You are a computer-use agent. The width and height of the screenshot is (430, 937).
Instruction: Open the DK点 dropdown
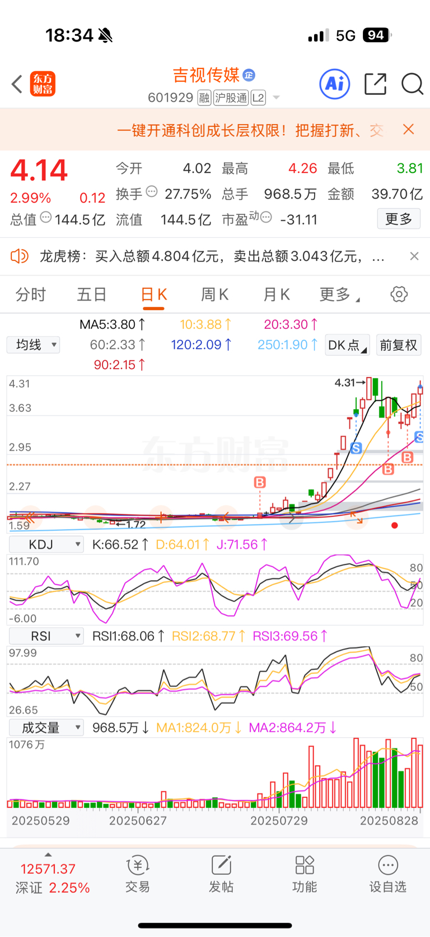(x=347, y=345)
